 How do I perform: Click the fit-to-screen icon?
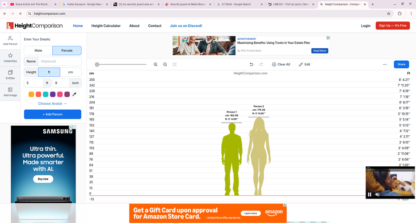[175, 64]
